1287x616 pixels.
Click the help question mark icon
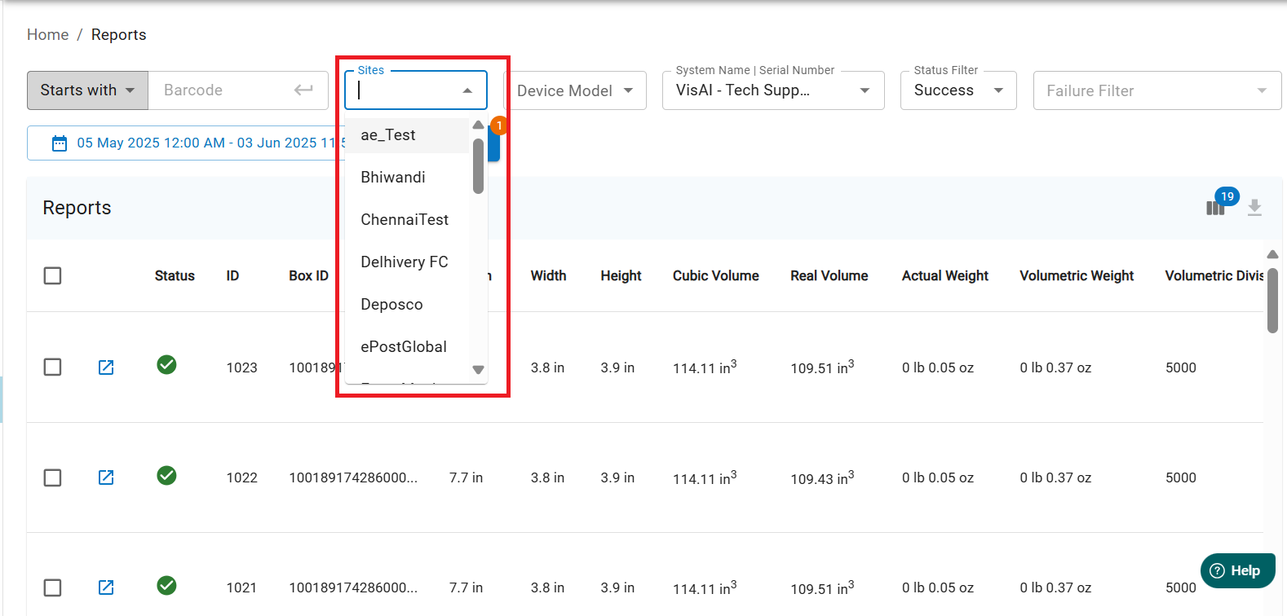point(1217,570)
